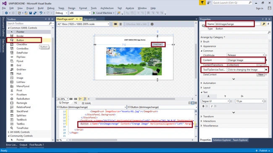
Task: Toggle horizontal split view button
Action: (193, 103)
